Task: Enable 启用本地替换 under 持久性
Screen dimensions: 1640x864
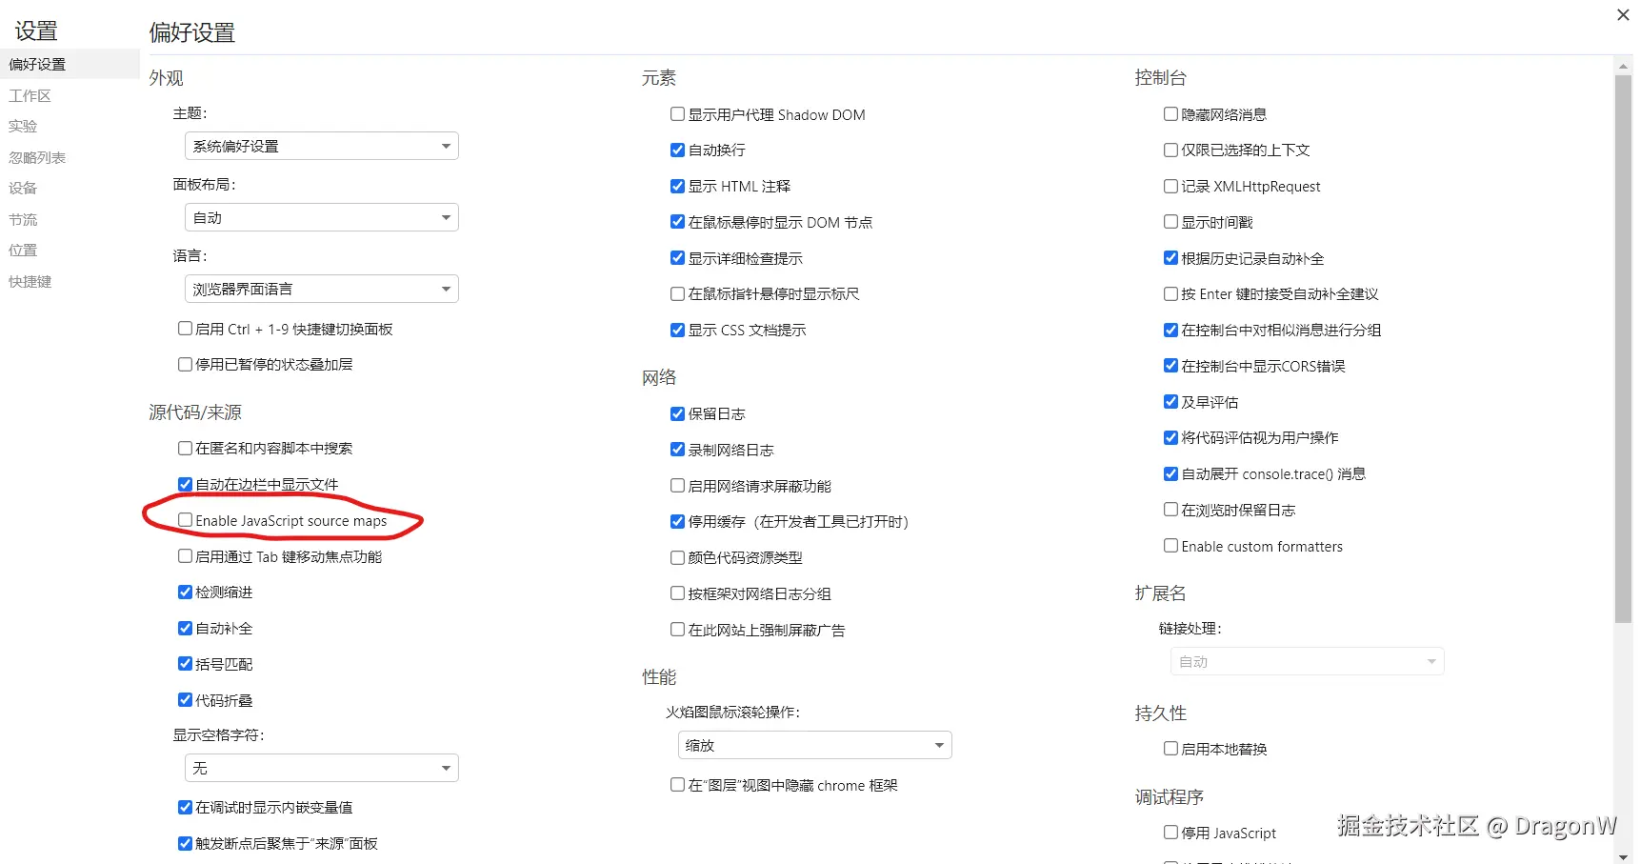Action: tap(1170, 748)
